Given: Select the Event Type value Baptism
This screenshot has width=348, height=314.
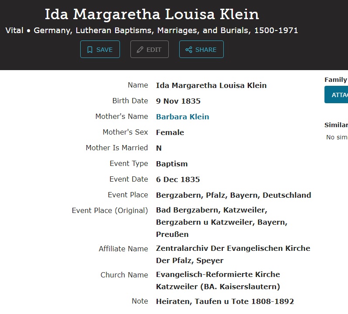Looking at the screenshot, I should point(172,164).
